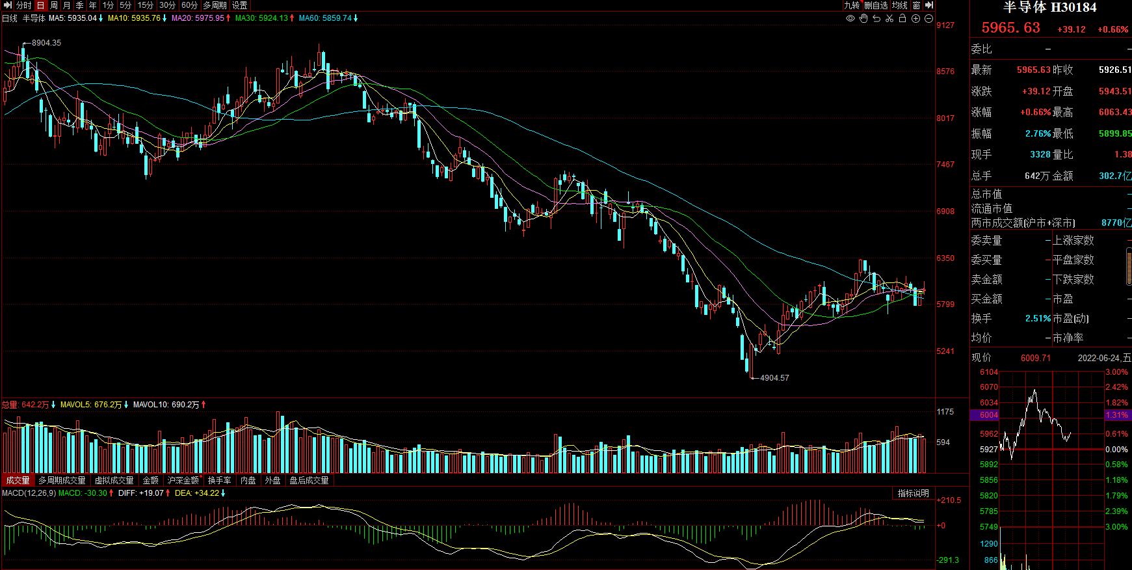This screenshot has height=570, width=1132.
Task: Select the 虚拟成交量 tab
Action: (x=114, y=480)
